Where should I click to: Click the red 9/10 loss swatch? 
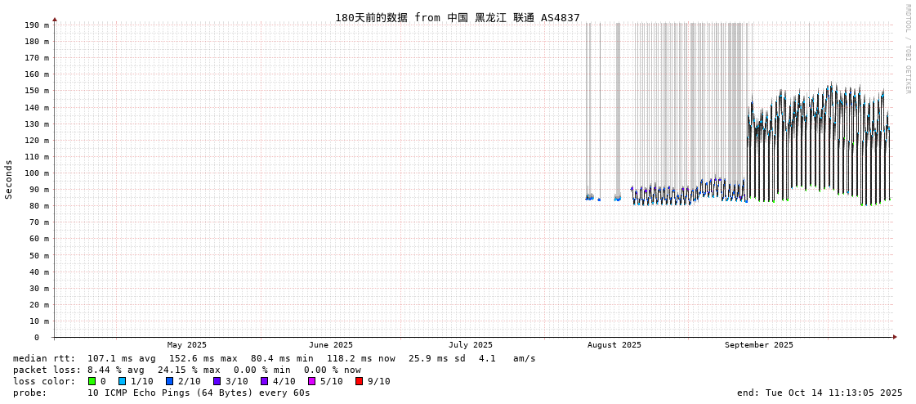pyautogui.click(x=359, y=381)
